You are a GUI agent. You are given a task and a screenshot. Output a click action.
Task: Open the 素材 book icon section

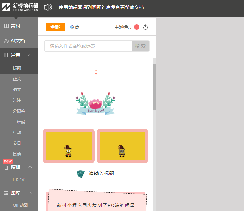6,26
